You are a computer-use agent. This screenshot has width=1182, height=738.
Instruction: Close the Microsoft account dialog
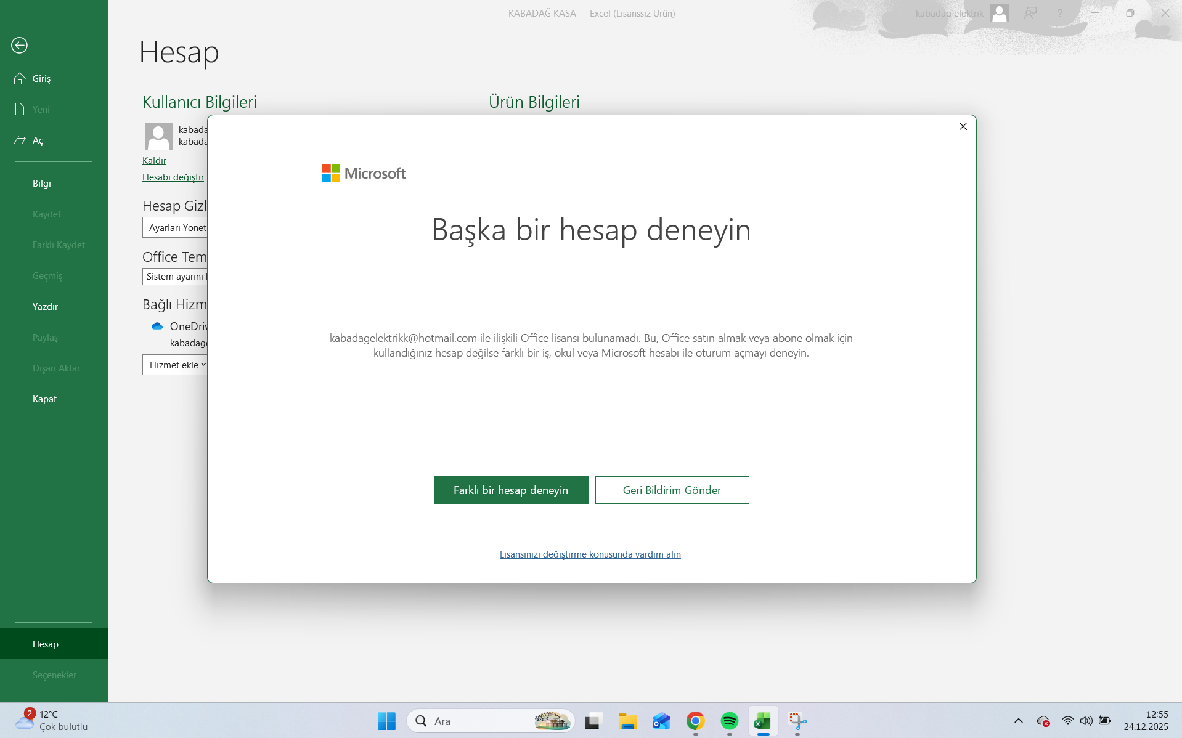click(x=963, y=126)
